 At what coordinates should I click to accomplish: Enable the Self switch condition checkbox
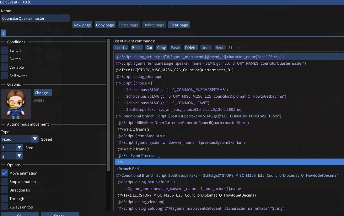(4, 76)
